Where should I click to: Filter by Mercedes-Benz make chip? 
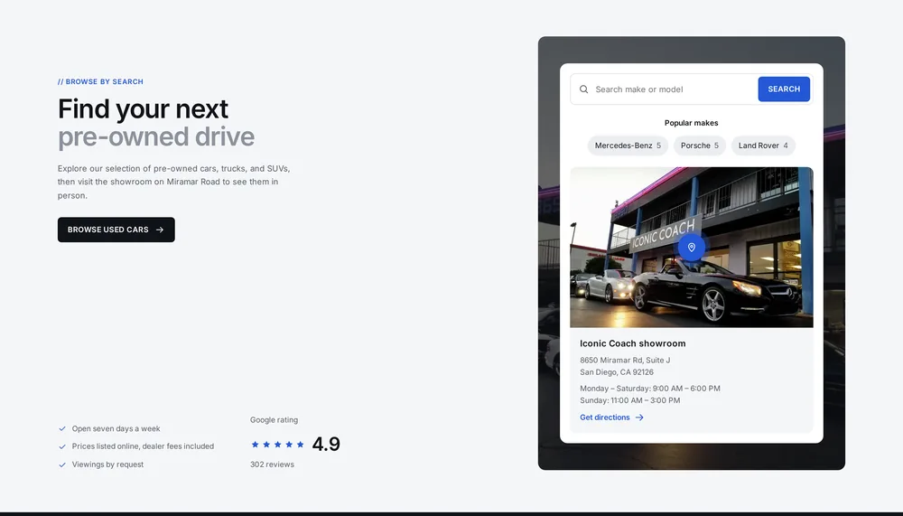point(628,145)
